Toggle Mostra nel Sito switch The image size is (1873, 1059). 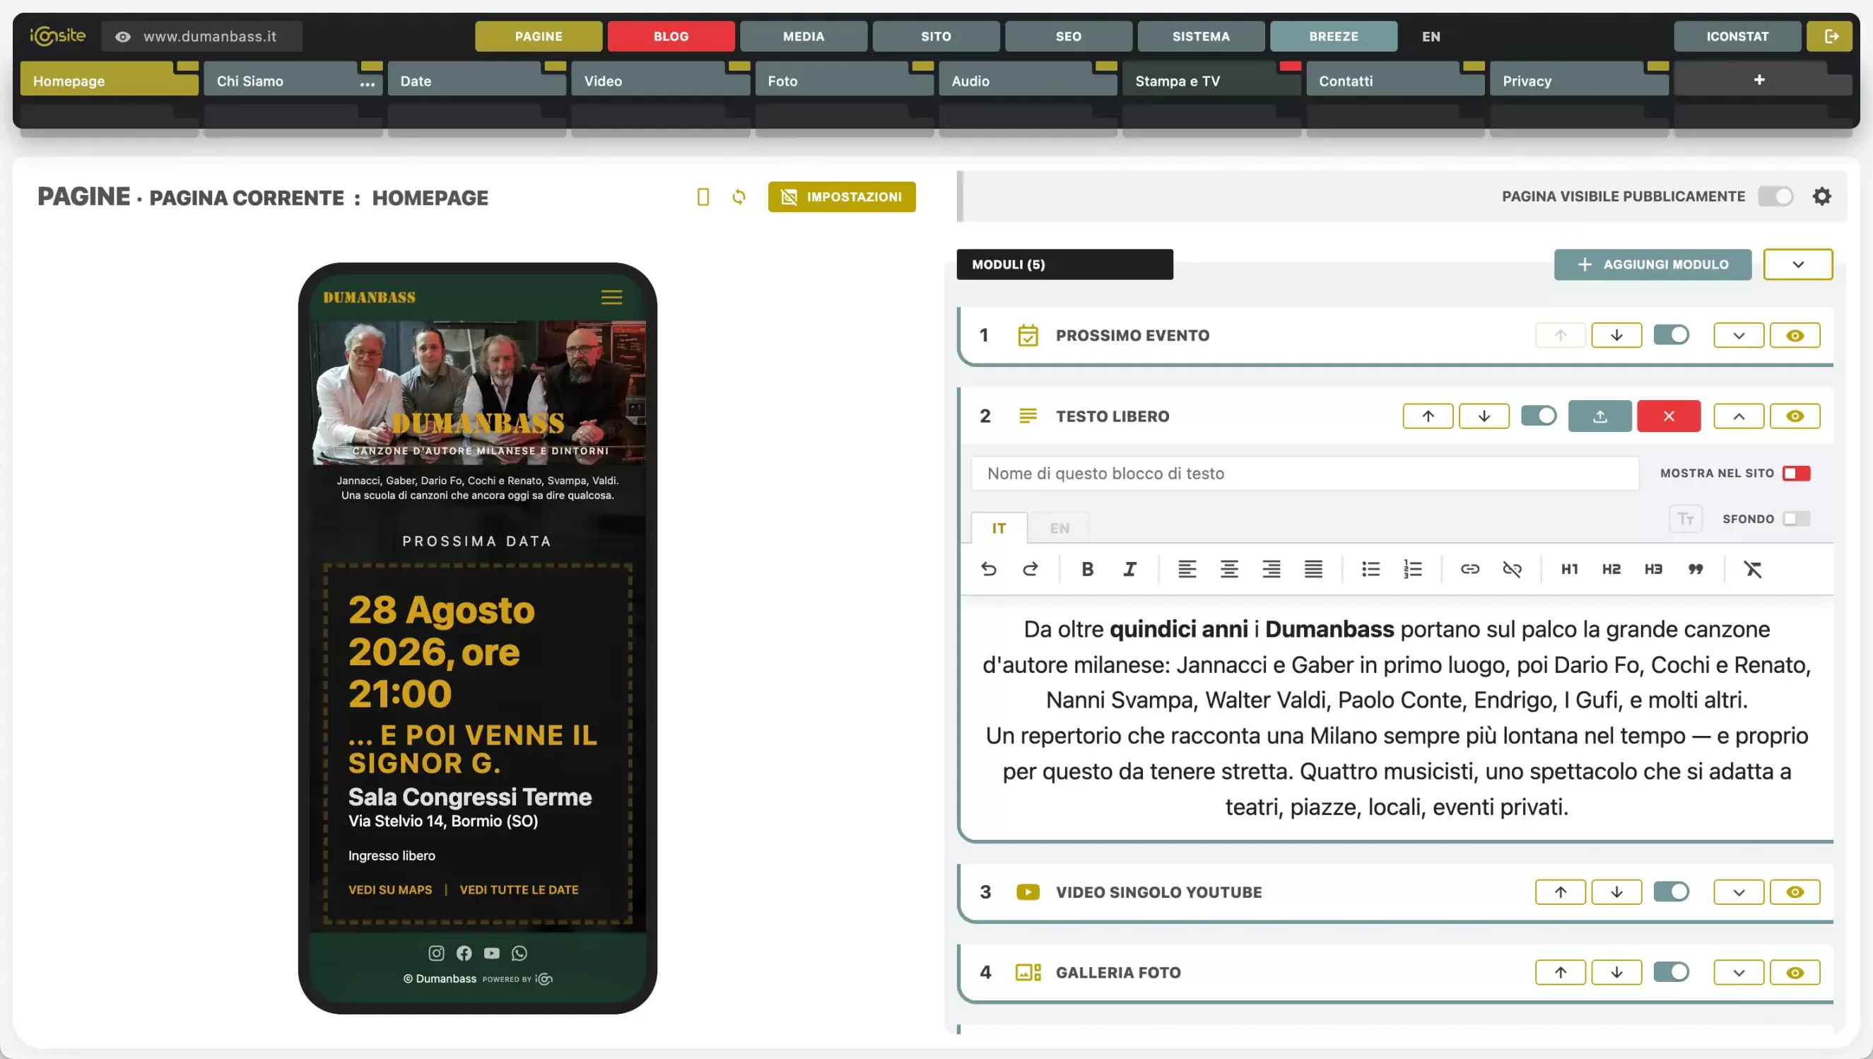[x=1796, y=474]
